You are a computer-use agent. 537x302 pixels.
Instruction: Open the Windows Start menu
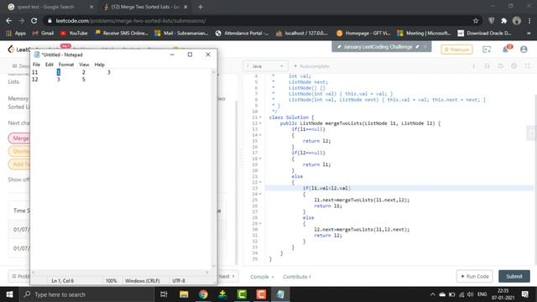click(x=9, y=294)
